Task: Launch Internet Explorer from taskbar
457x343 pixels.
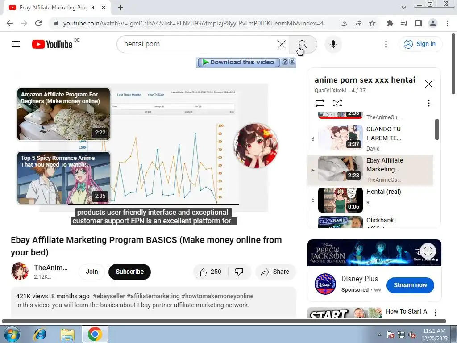Action: [x=40, y=334]
